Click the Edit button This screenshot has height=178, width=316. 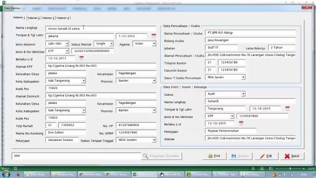(x=266, y=156)
